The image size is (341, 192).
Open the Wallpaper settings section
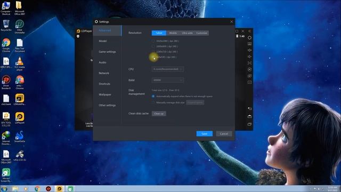pyautogui.click(x=108, y=94)
